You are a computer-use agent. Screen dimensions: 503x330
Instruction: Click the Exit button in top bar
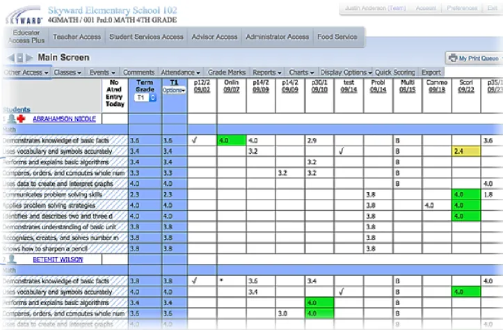[x=493, y=8]
